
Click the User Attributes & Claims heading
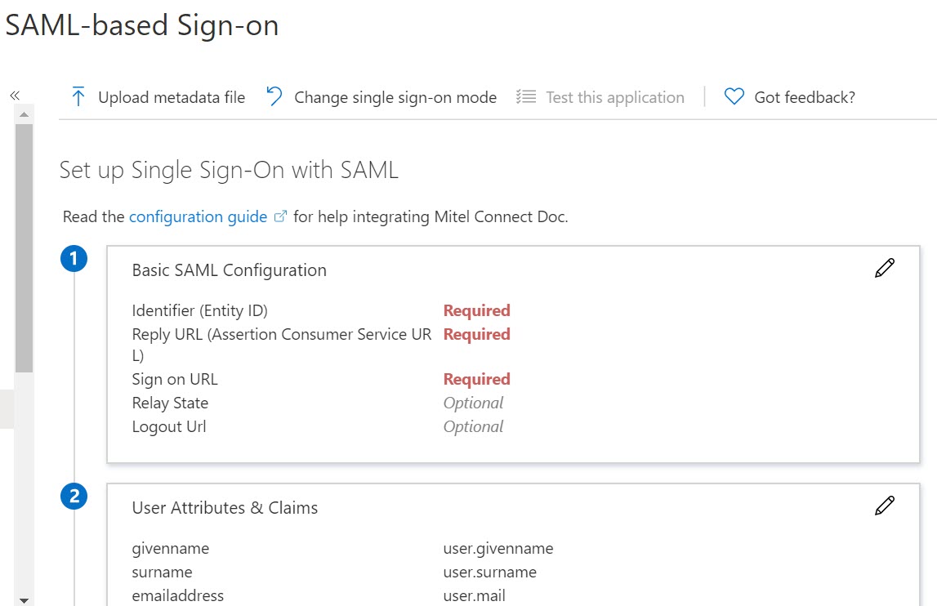(x=225, y=507)
